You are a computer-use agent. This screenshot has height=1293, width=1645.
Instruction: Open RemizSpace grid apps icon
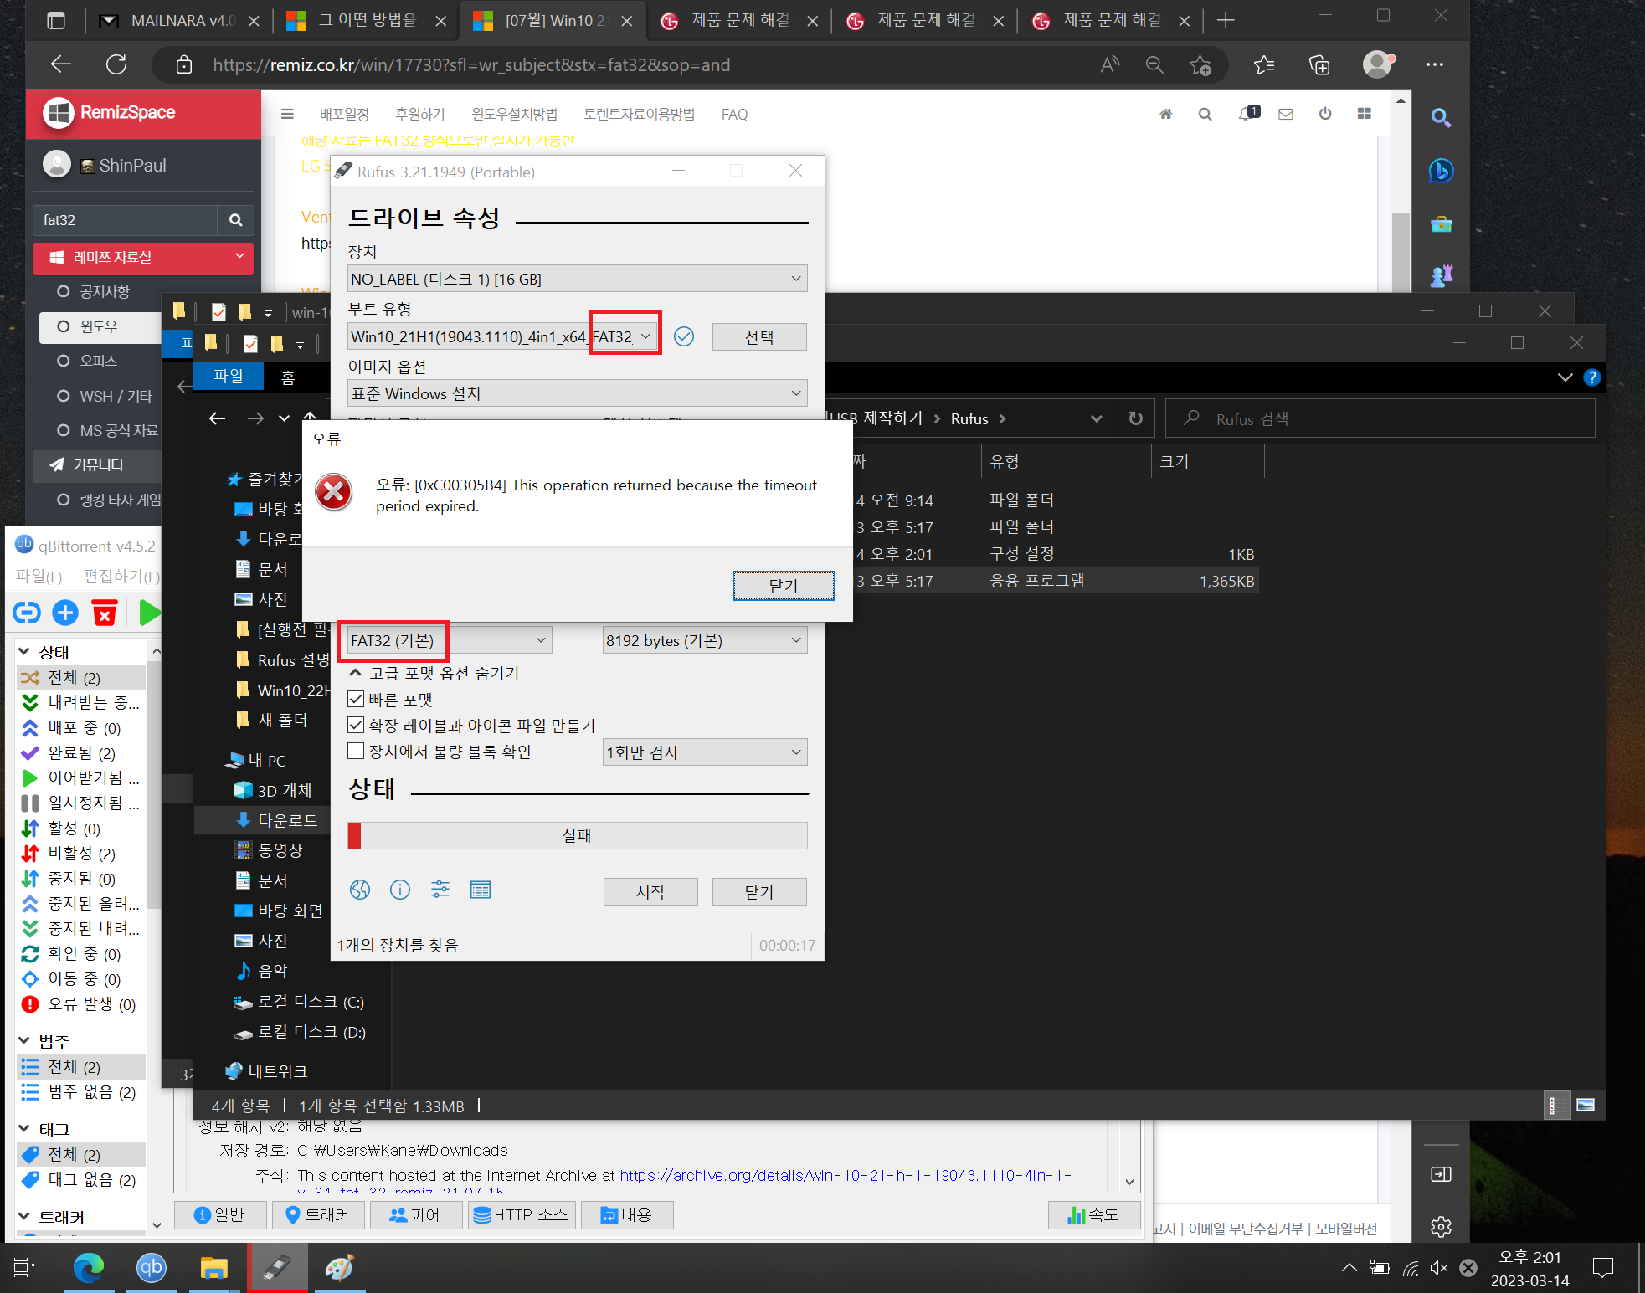point(1365,114)
